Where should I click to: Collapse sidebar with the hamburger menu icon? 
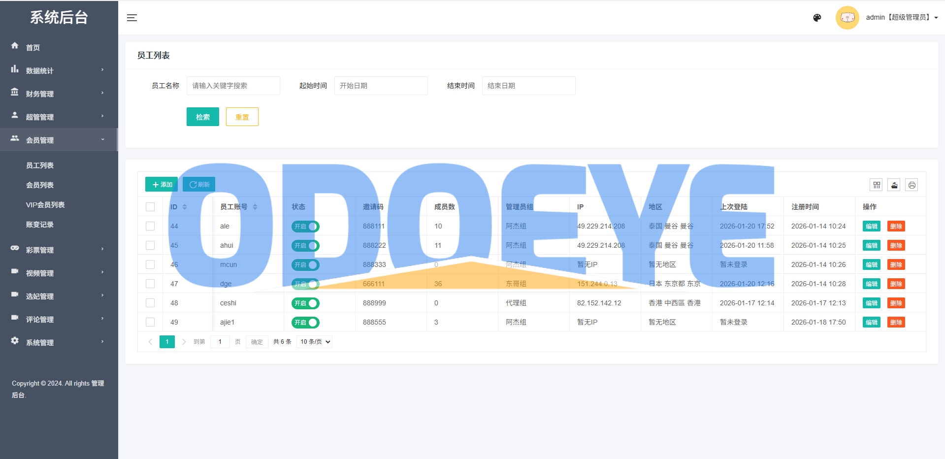point(132,18)
